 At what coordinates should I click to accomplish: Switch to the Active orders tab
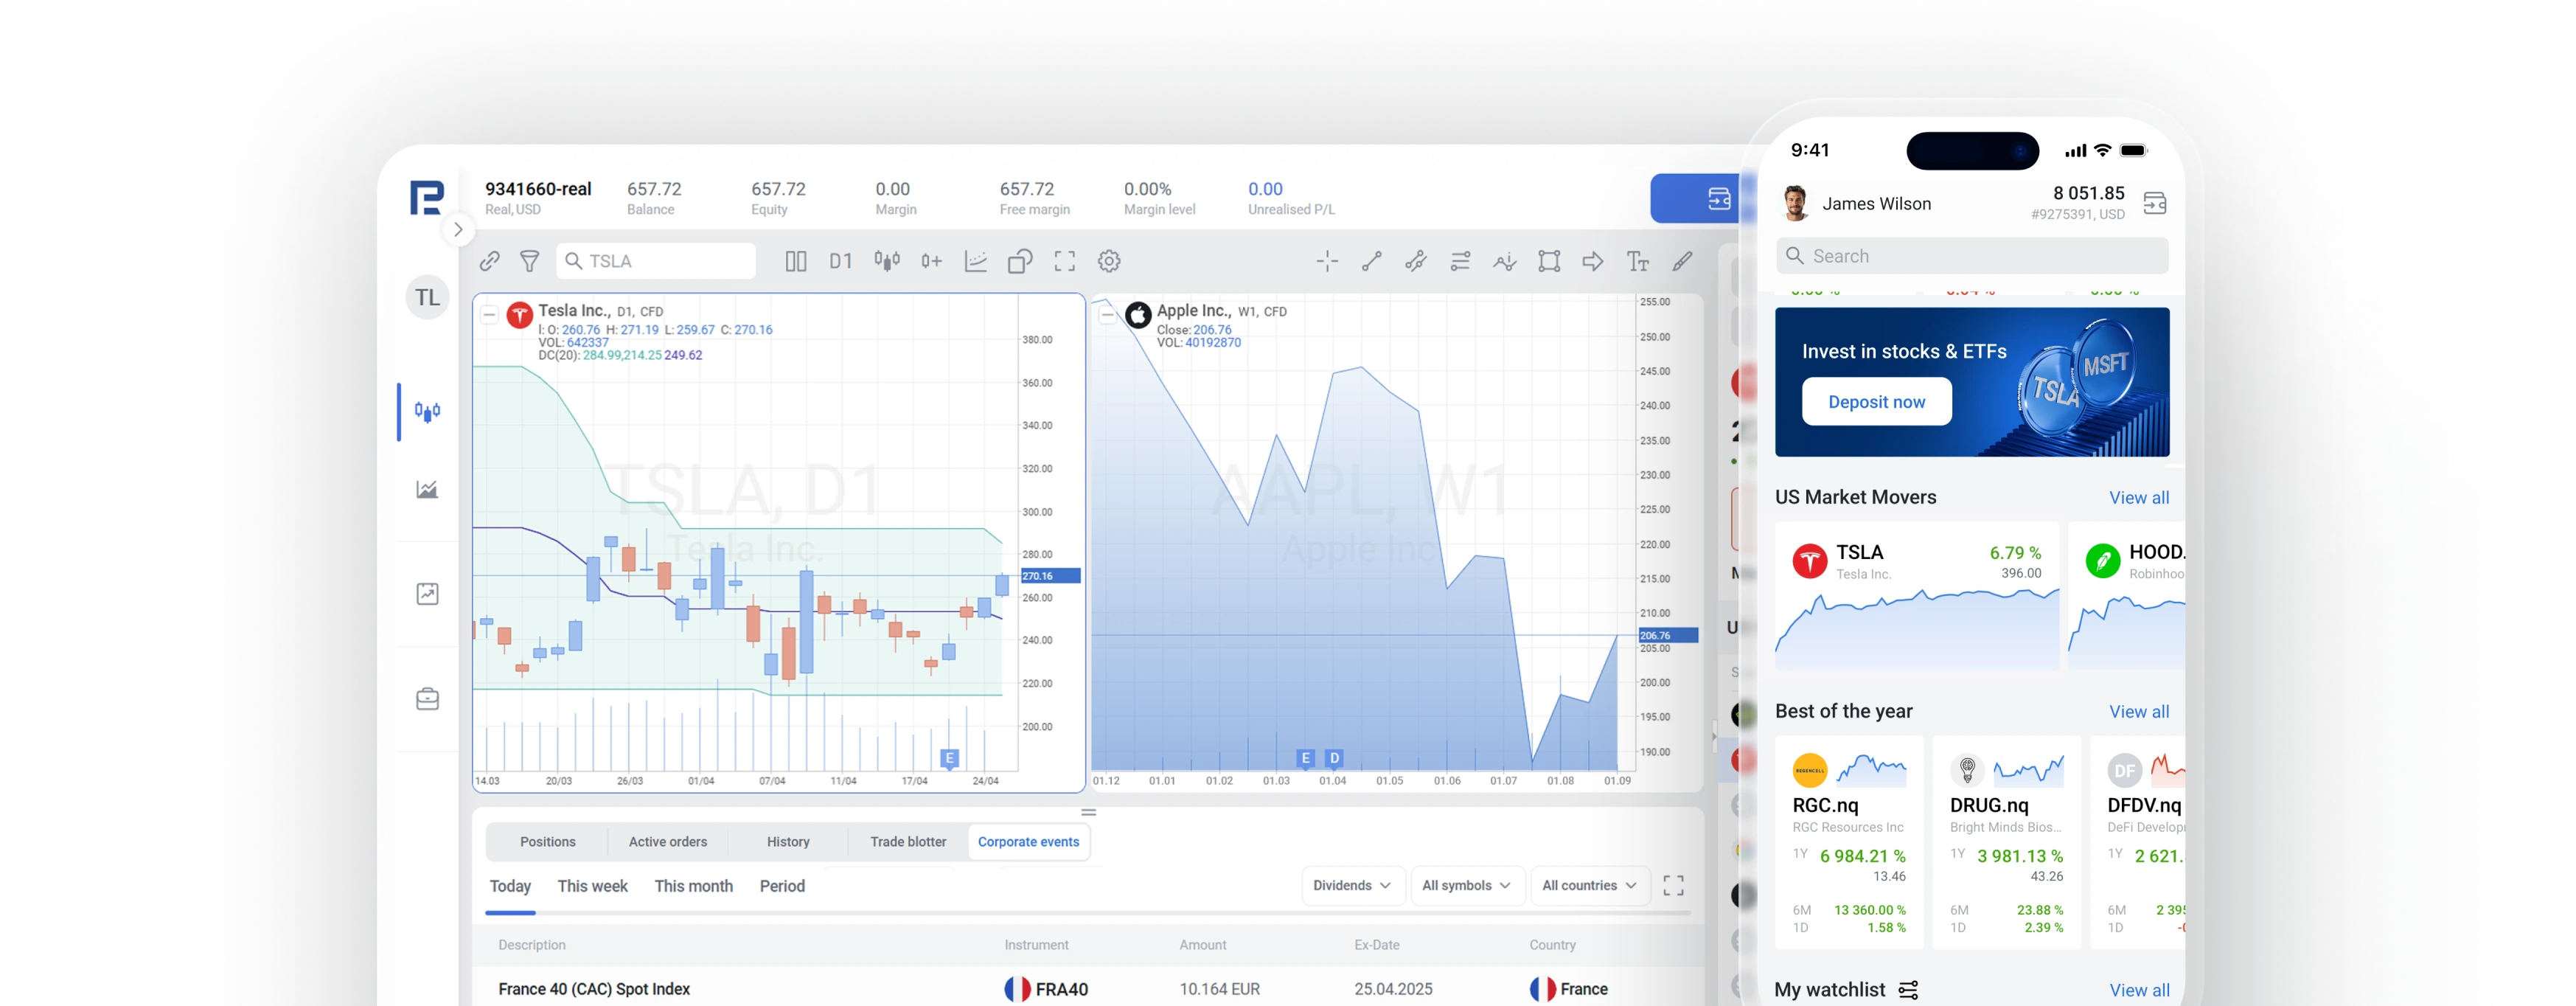coord(668,842)
